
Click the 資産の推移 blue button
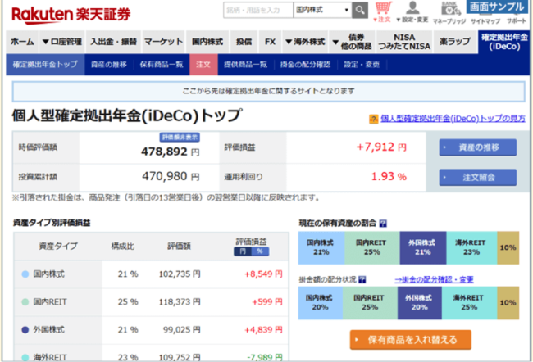pyautogui.click(x=477, y=147)
